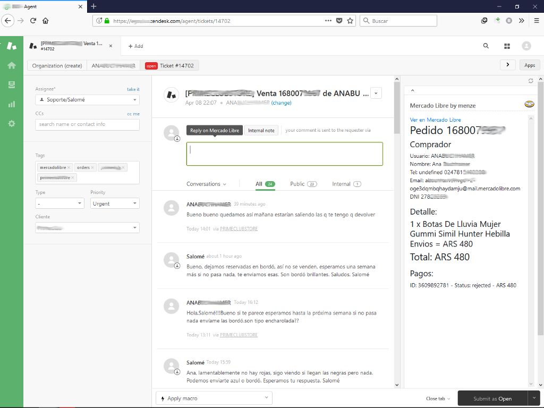Refresh the apps panel

(530, 81)
